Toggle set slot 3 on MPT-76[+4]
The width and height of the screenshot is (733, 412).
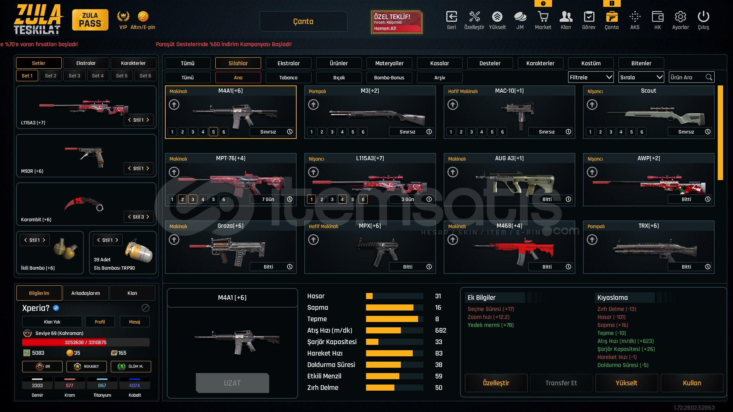(193, 200)
